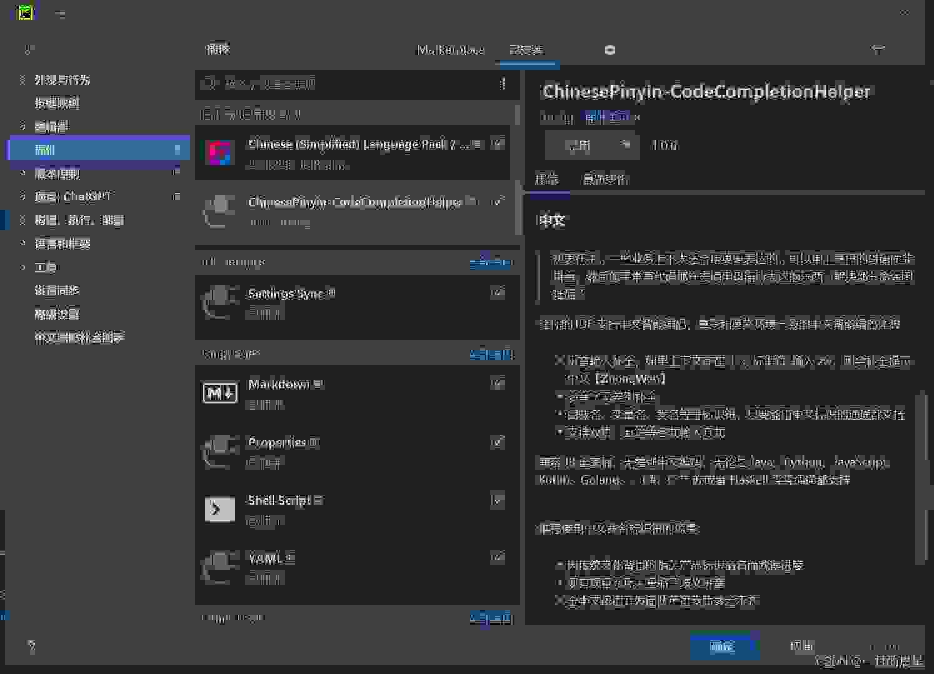The image size is (934, 674).
Task: Click the bundled badge next to Properties
Action: click(x=314, y=443)
